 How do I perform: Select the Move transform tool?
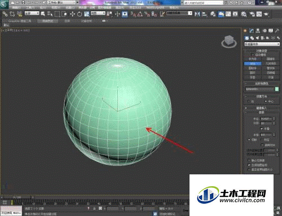[x=73, y=14]
